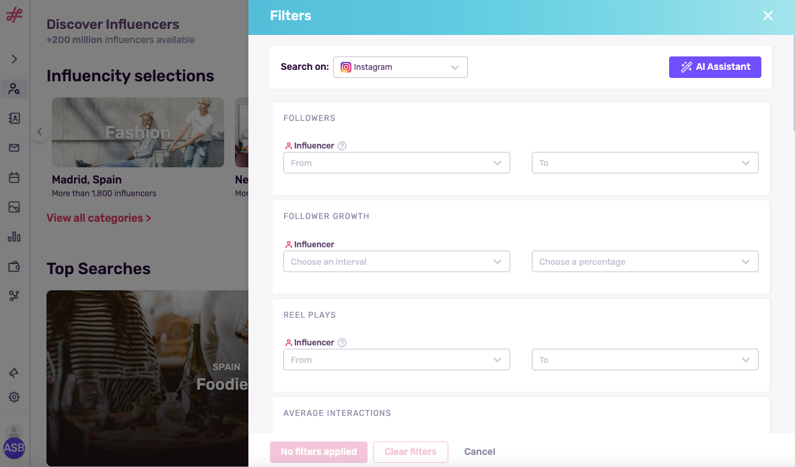The image size is (795, 467).
Task: Open the Choose a percentage dropdown
Action: pos(644,261)
